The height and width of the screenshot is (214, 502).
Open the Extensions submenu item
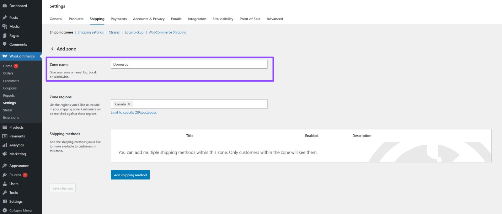coord(11,118)
